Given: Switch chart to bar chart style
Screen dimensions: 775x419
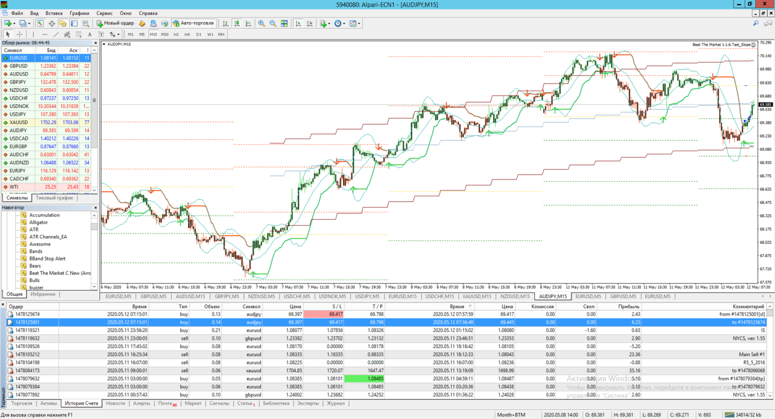Looking at the screenshot, I should (x=225, y=23).
